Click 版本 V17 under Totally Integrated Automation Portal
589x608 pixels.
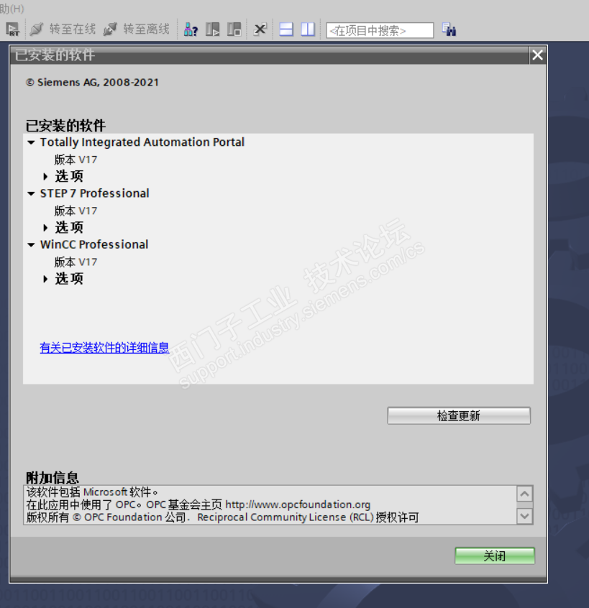(76, 160)
